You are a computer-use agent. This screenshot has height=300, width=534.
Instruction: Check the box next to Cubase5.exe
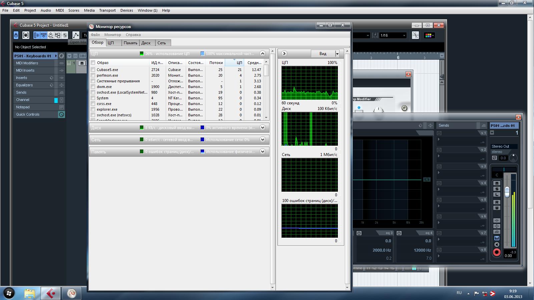pos(93,70)
